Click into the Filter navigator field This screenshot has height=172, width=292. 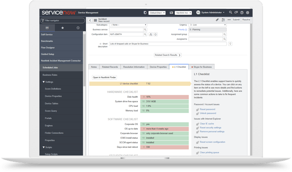click(x=63, y=21)
